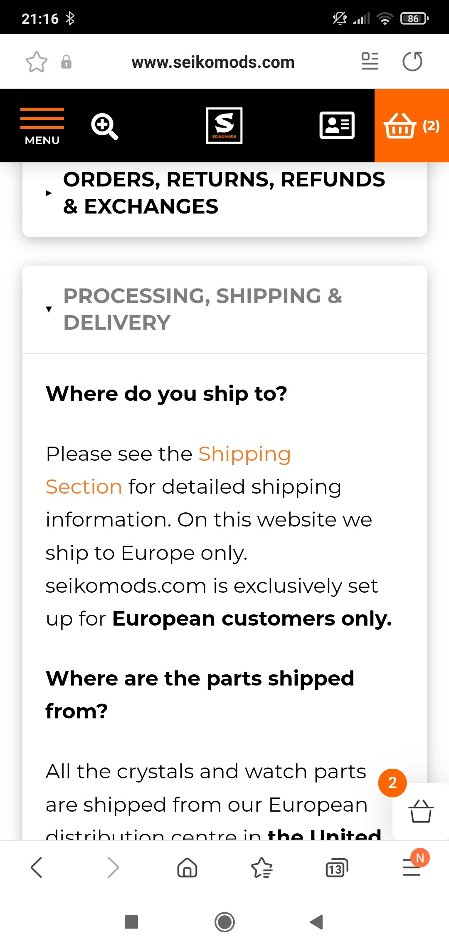The height and width of the screenshot is (949, 449).
Task: Go to the browser home page
Action: click(x=187, y=868)
